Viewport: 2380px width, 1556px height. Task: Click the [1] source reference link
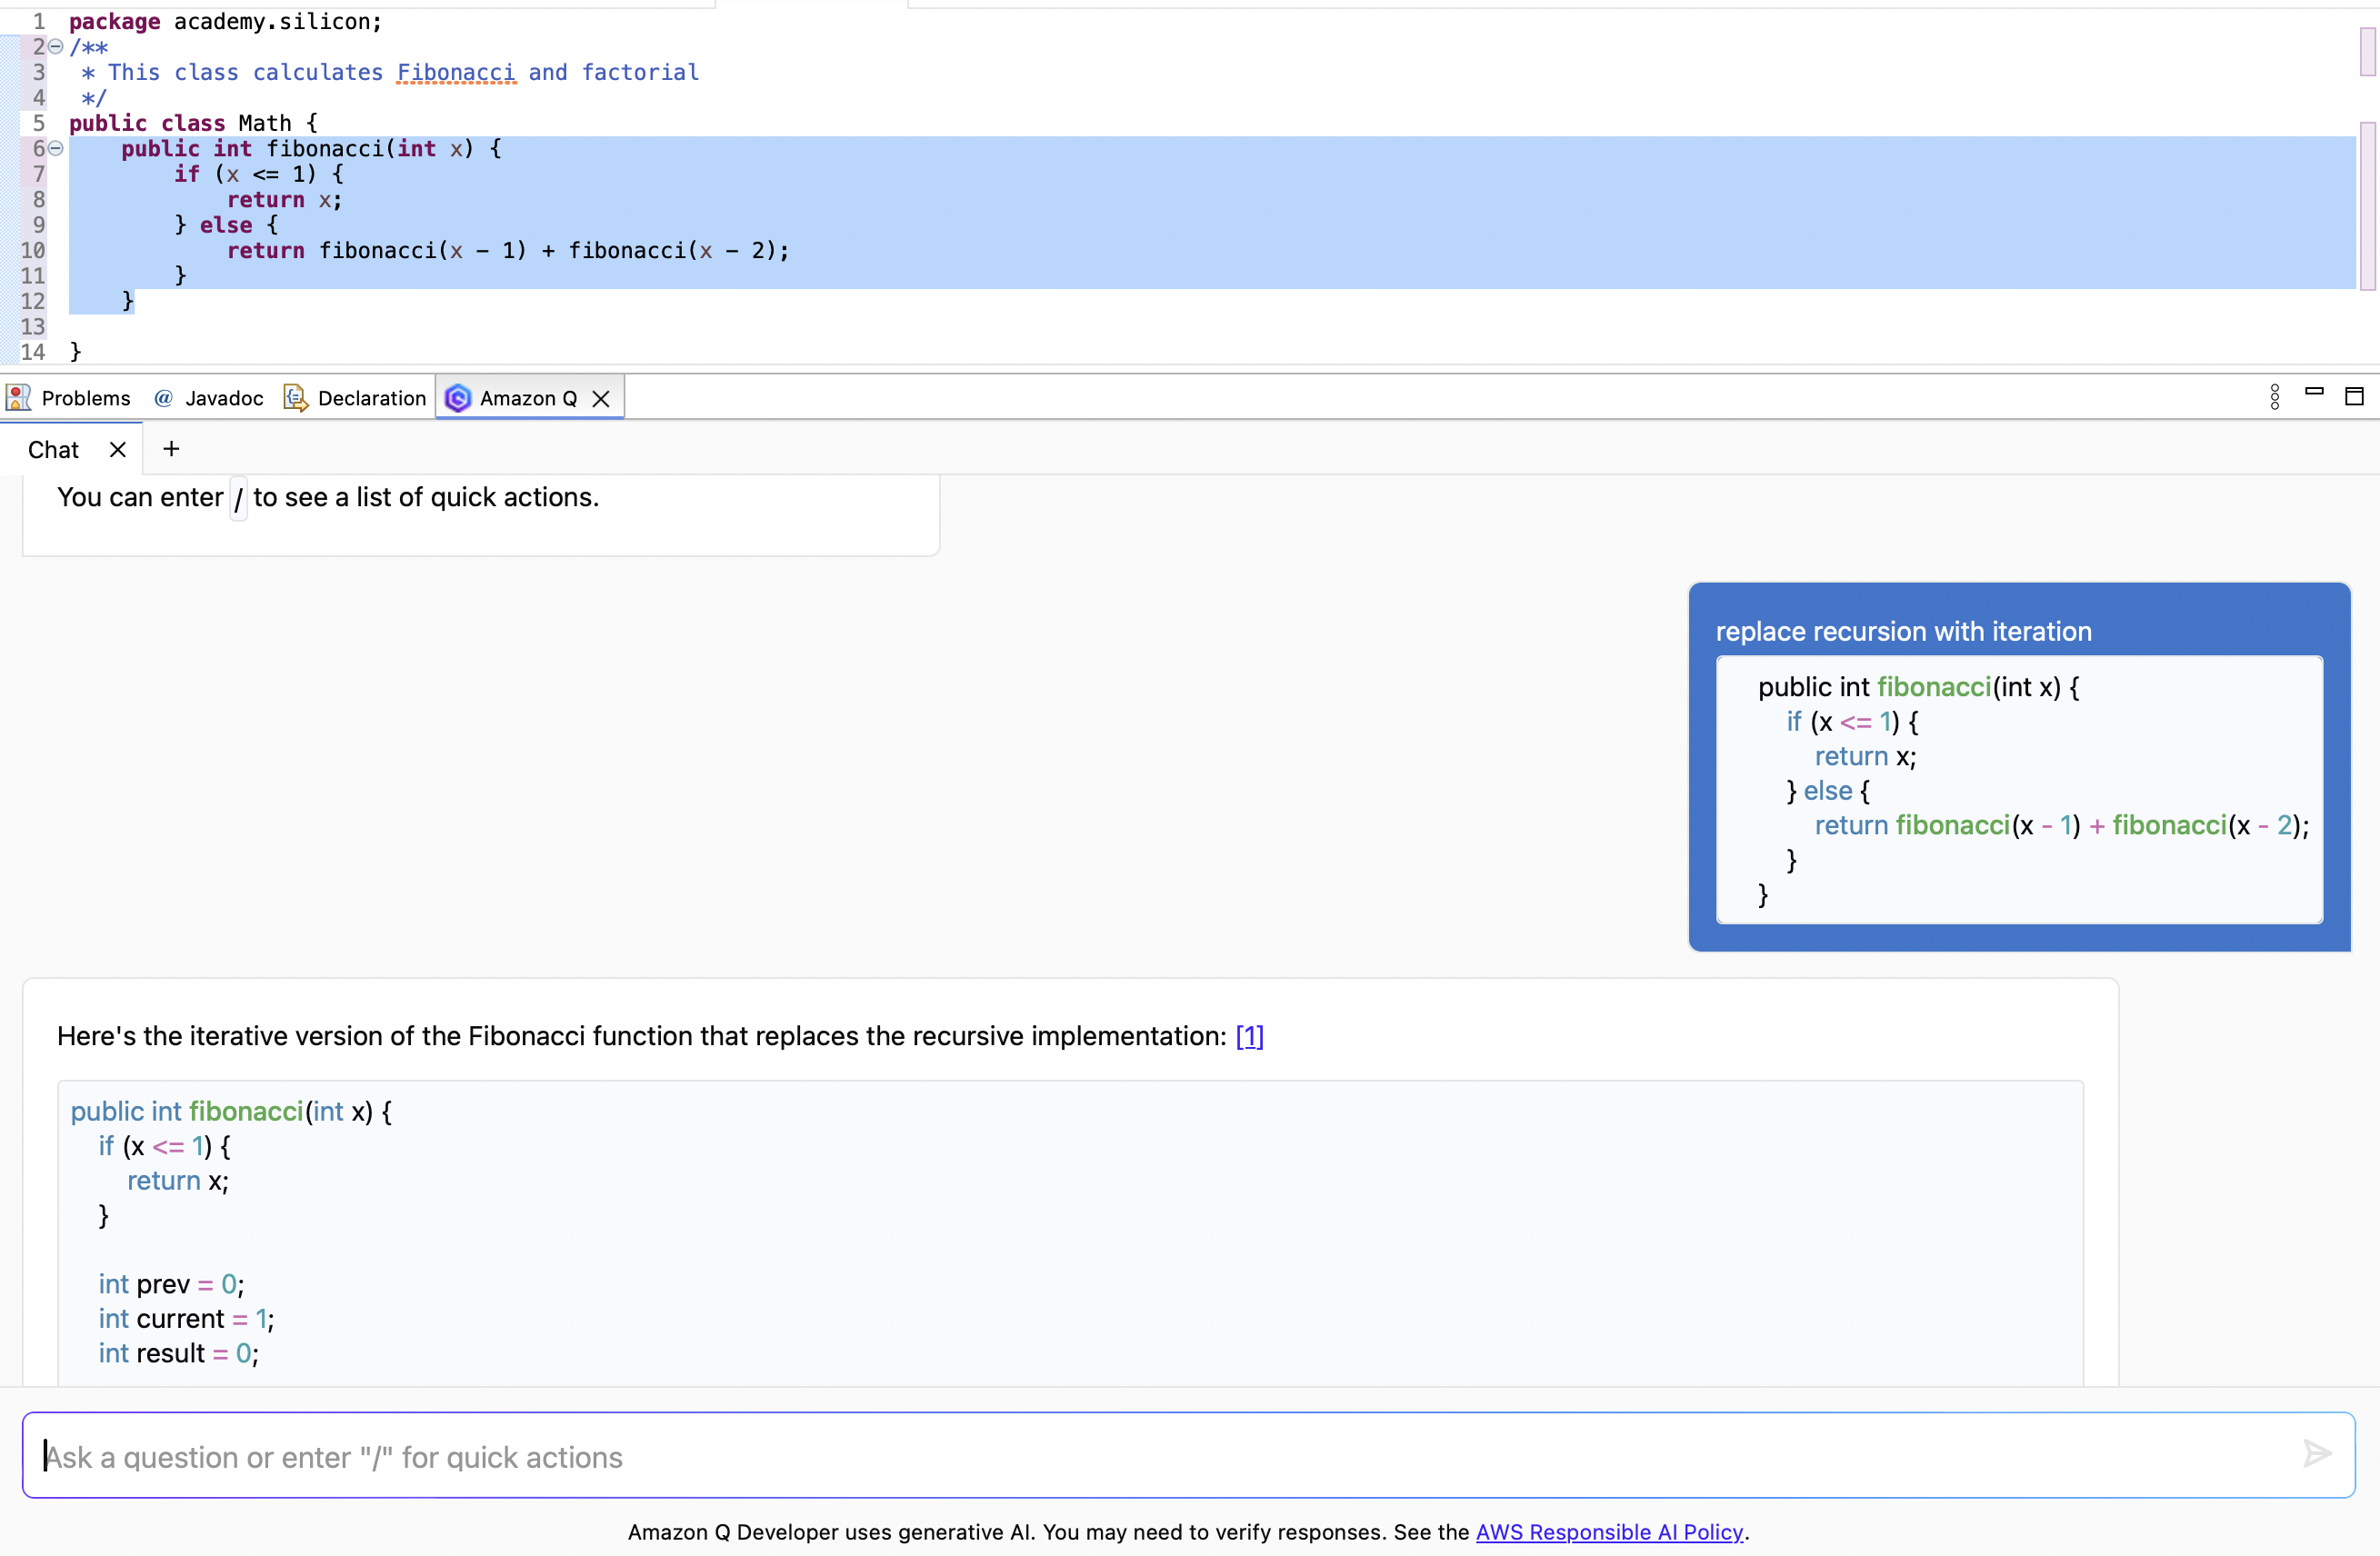point(1249,1037)
